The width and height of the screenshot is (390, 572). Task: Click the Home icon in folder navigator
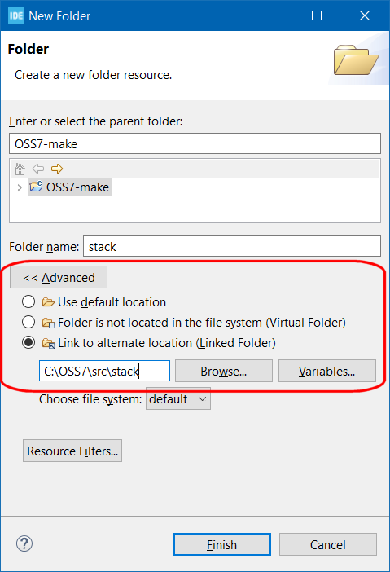tap(20, 169)
